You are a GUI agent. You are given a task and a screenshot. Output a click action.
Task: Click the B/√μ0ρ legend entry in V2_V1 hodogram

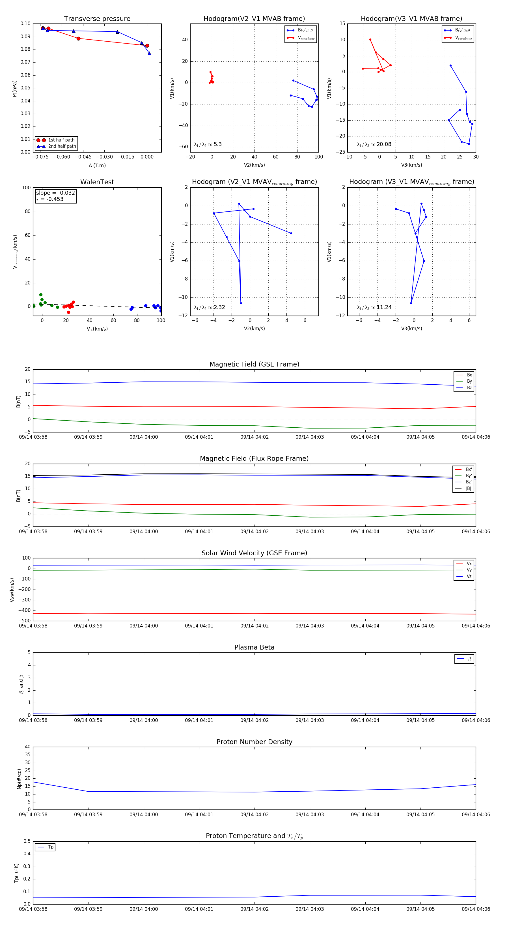pos(300,31)
